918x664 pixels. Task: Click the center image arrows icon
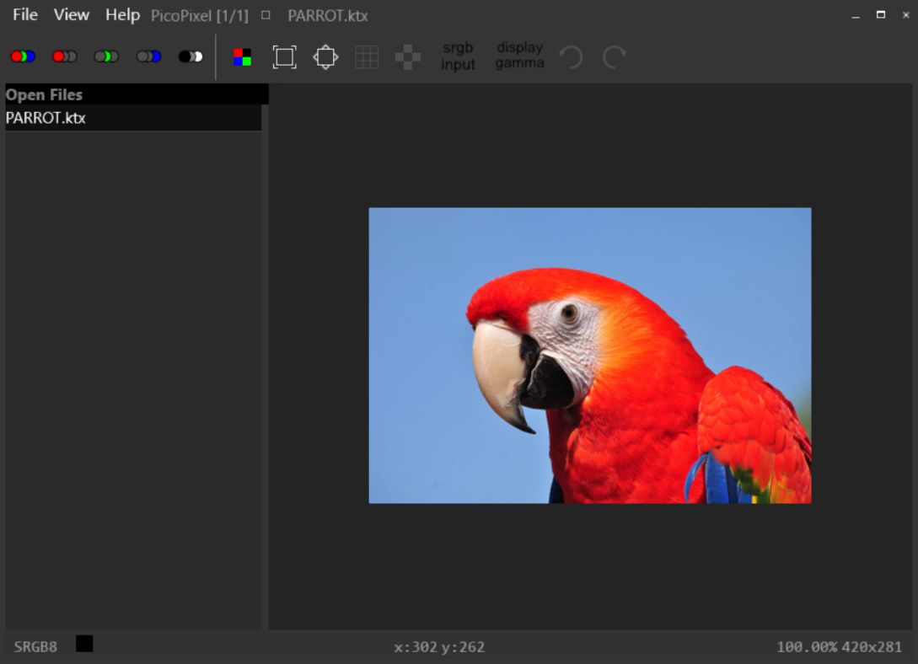[325, 57]
